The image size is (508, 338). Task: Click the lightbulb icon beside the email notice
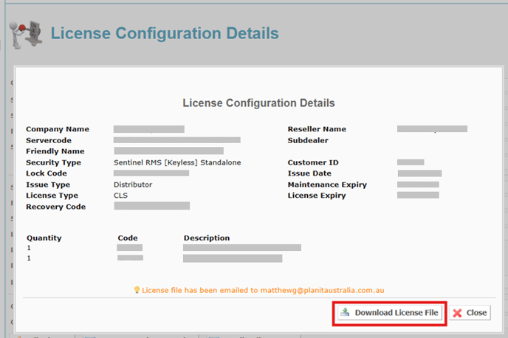137,291
